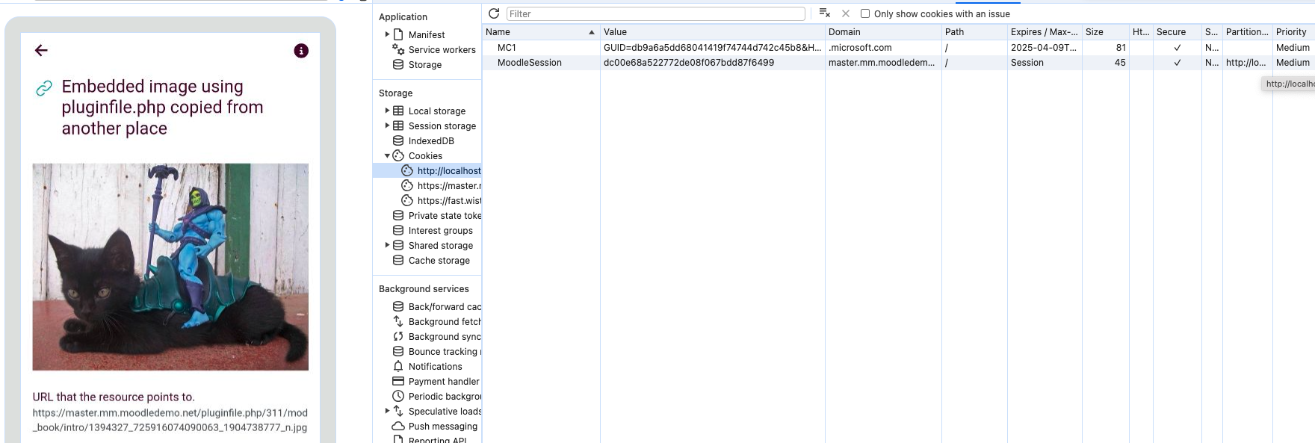This screenshot has width=1315, height=443.
Task: Click the Embedded image page title
Action: (x=162, y=108)
